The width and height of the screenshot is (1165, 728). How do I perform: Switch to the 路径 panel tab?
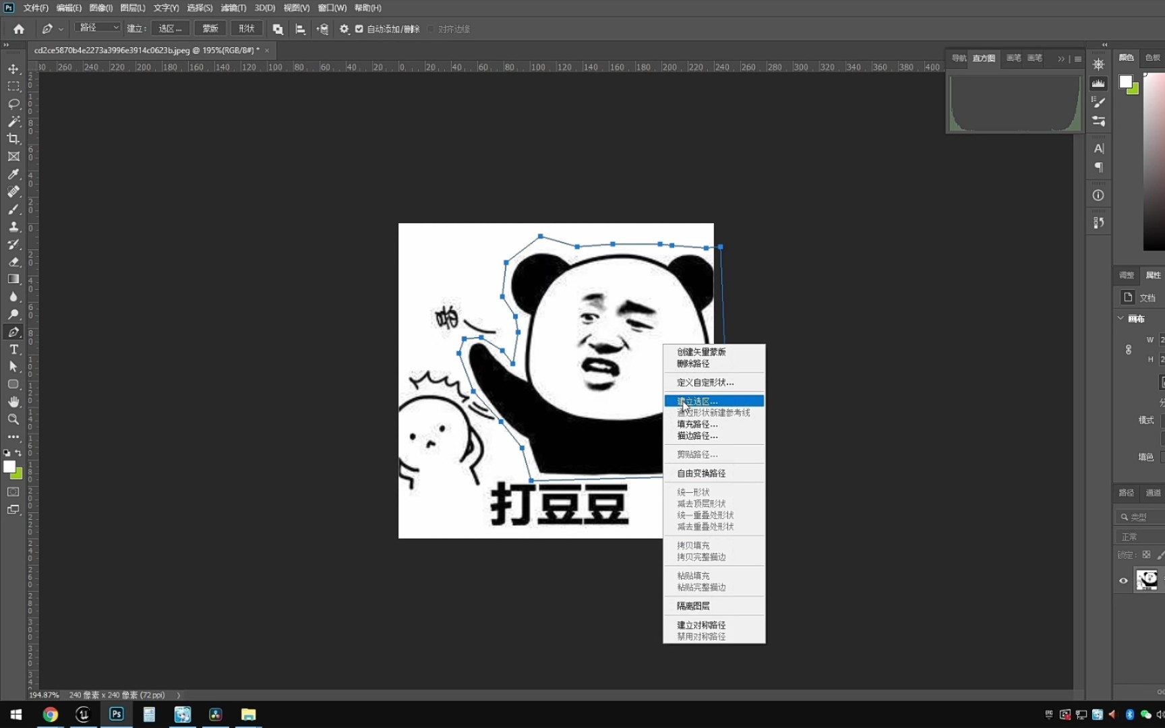[x=1127, y=493]
